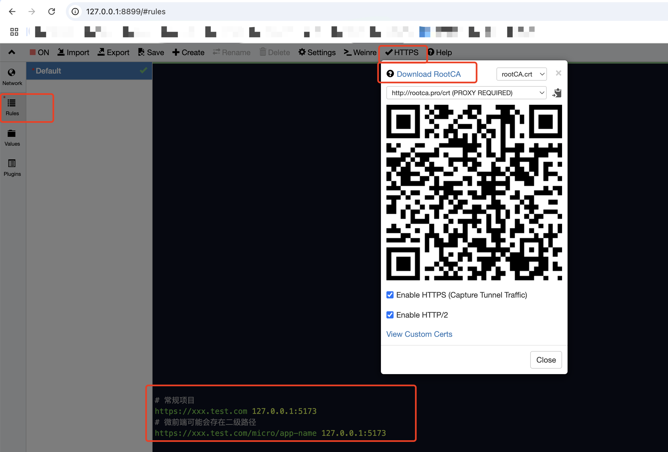This screenshot has height=452, width=668.
Task: Open the rootca.pro/crt URL dropdown
Action: pos(466,93)
